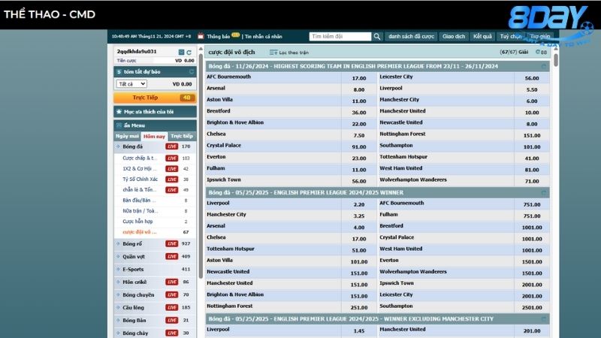Click Tottenham Hotspur odds 51.00
601x338 pixels.
[x=359, y=251]
